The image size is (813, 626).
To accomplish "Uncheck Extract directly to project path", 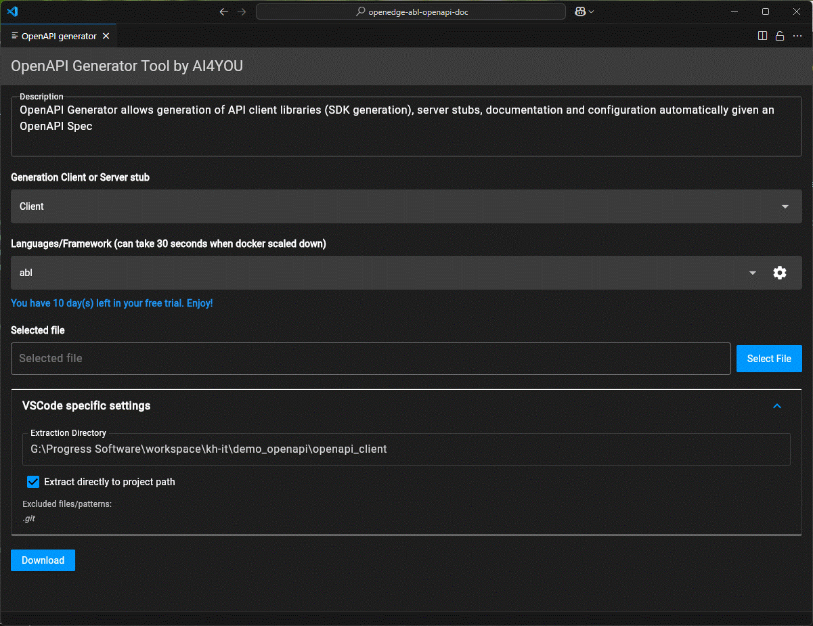I will pos(33,482).
